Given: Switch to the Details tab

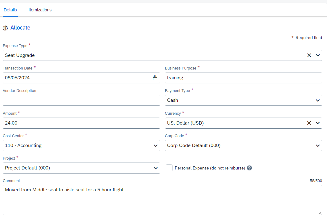Looking at the screenshot, I should tap(10, 10).
